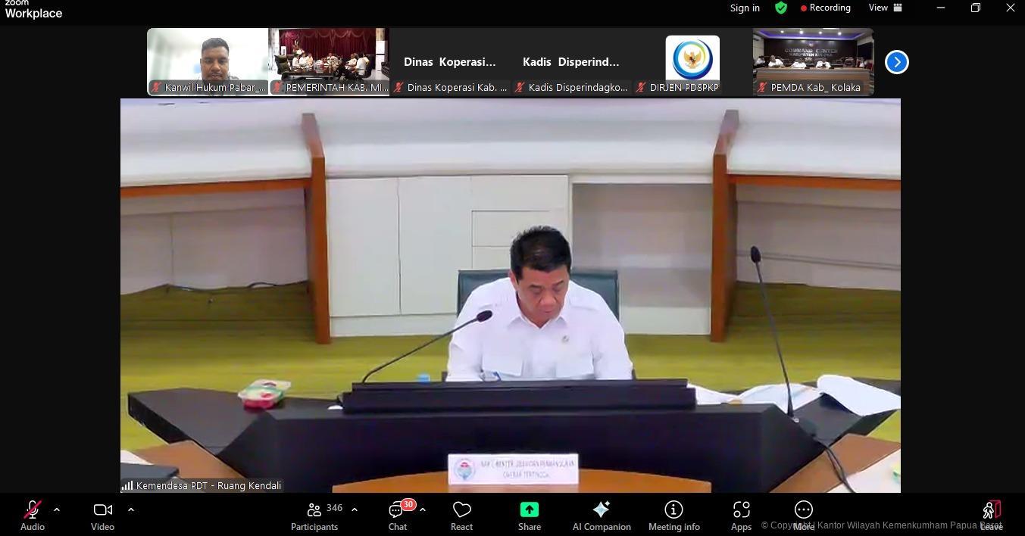This screenshot has width=1025, height=536.
Task: Open the AI Companion
Action: point(602,515)
